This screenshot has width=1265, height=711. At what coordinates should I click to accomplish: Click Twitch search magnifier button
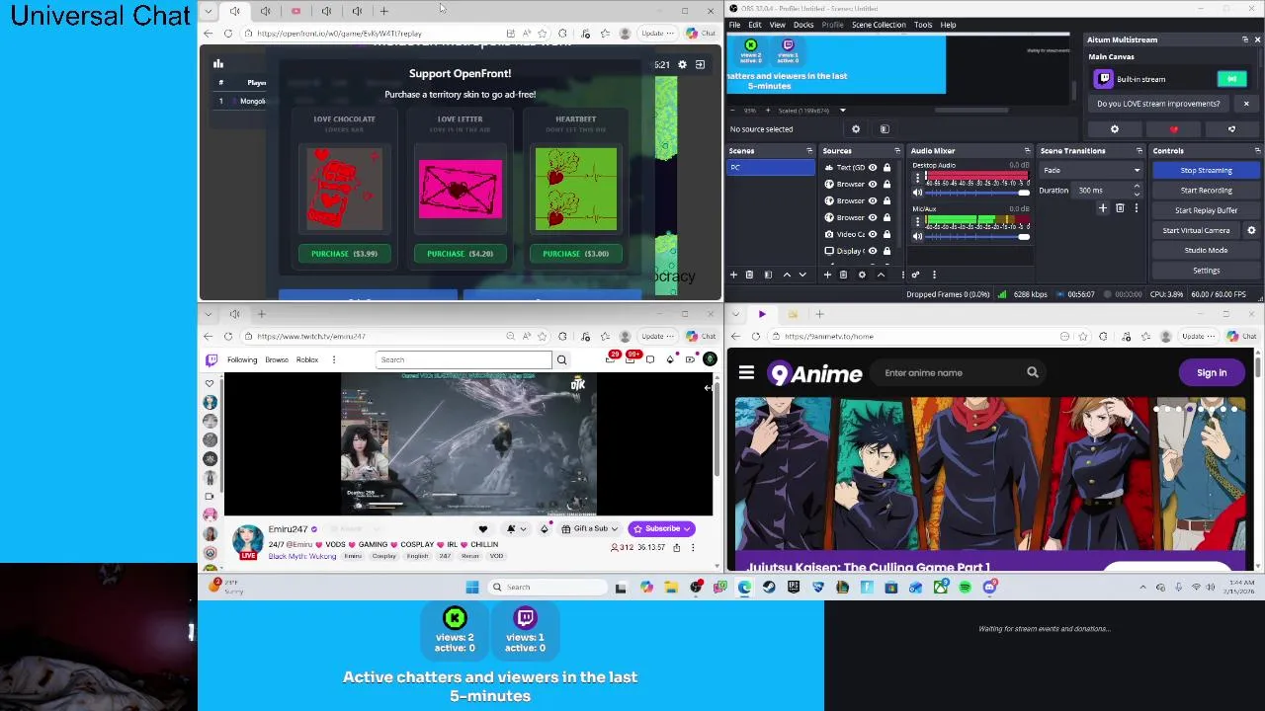point(561,359)
